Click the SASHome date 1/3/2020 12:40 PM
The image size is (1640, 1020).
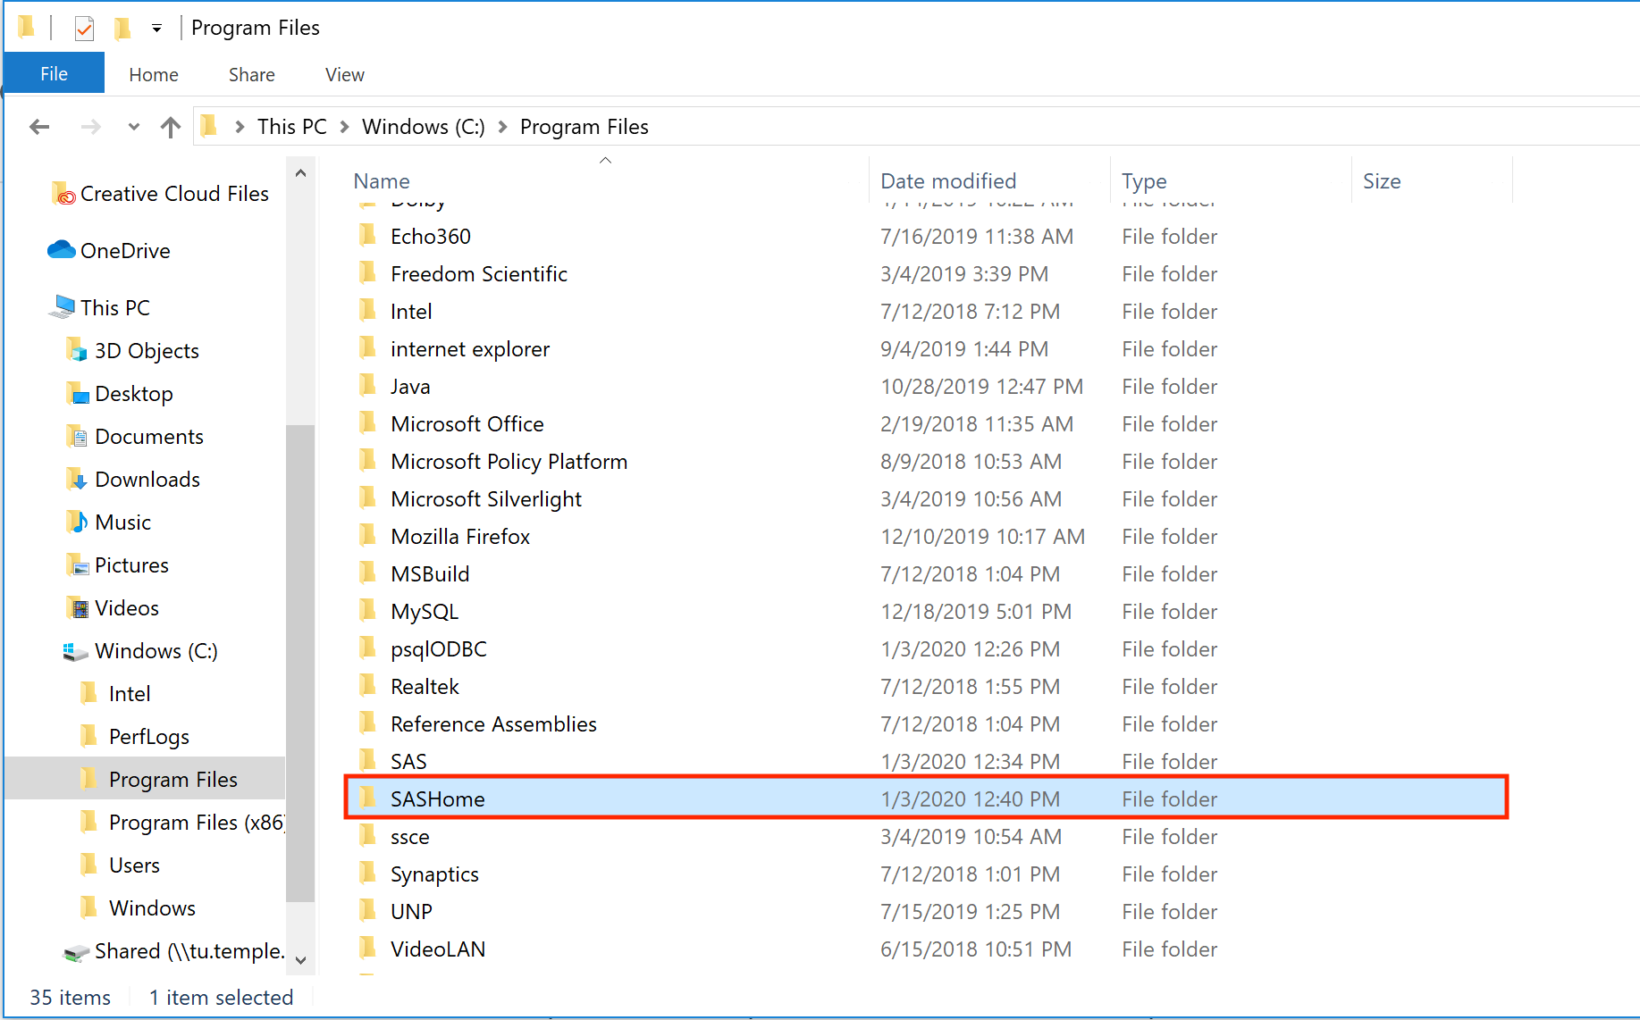click(x=970, y=799)
